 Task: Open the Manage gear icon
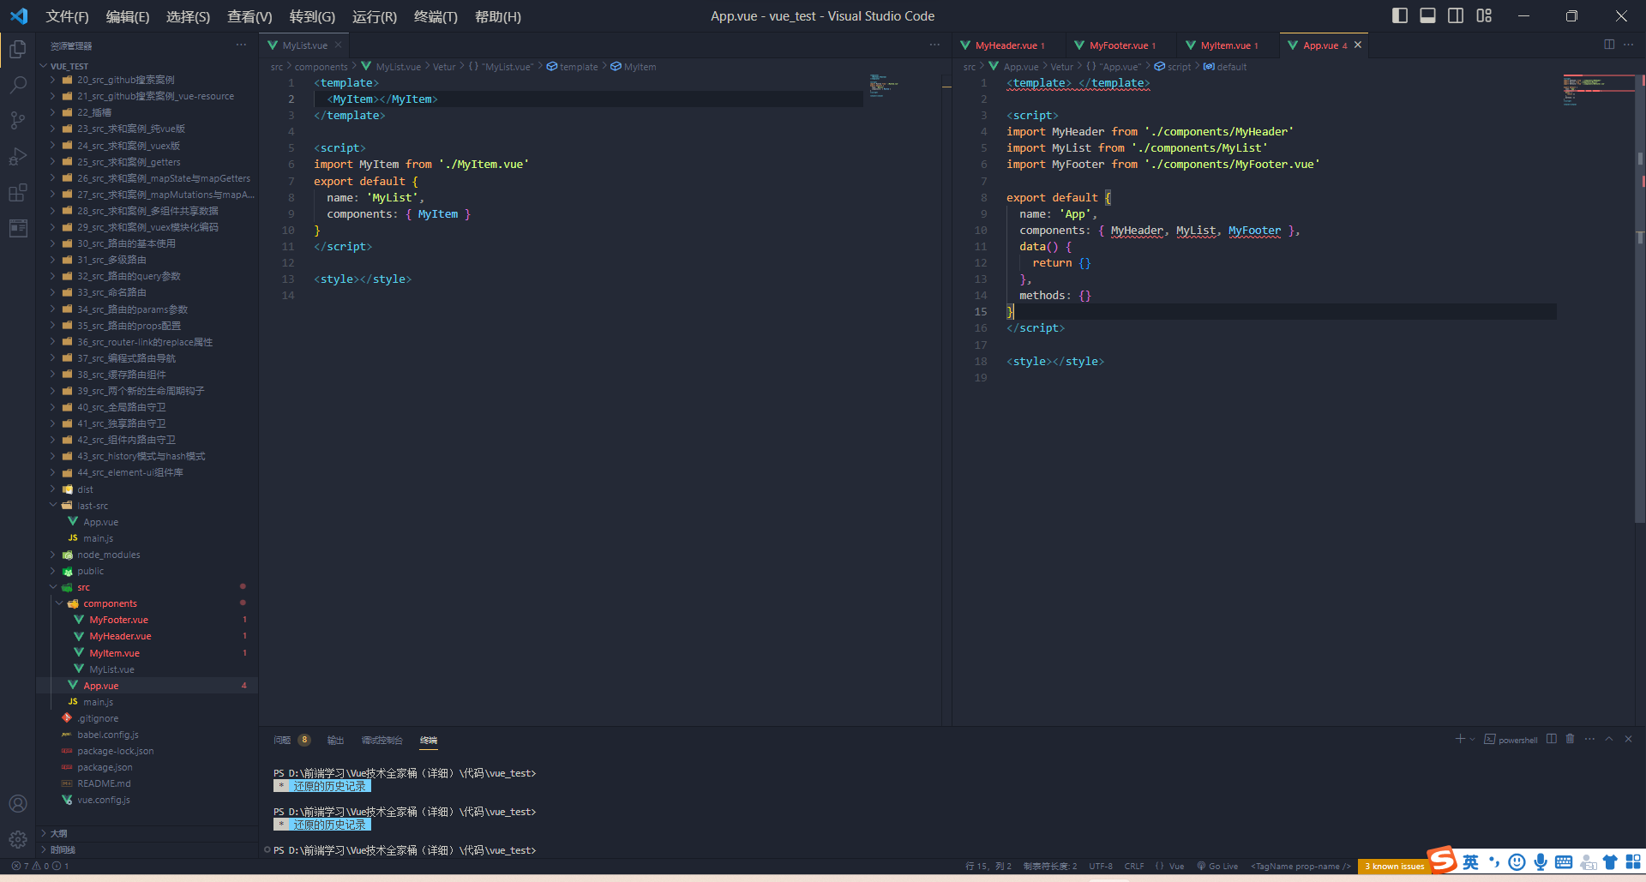(18, 839)
